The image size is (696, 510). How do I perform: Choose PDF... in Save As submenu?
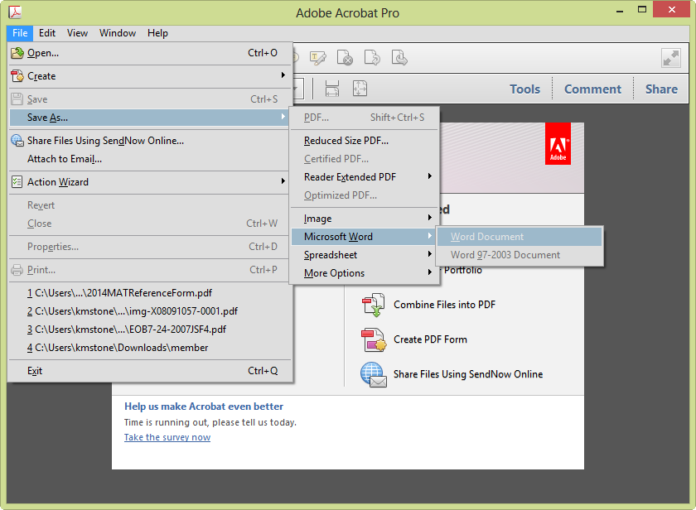click(364, 118)
